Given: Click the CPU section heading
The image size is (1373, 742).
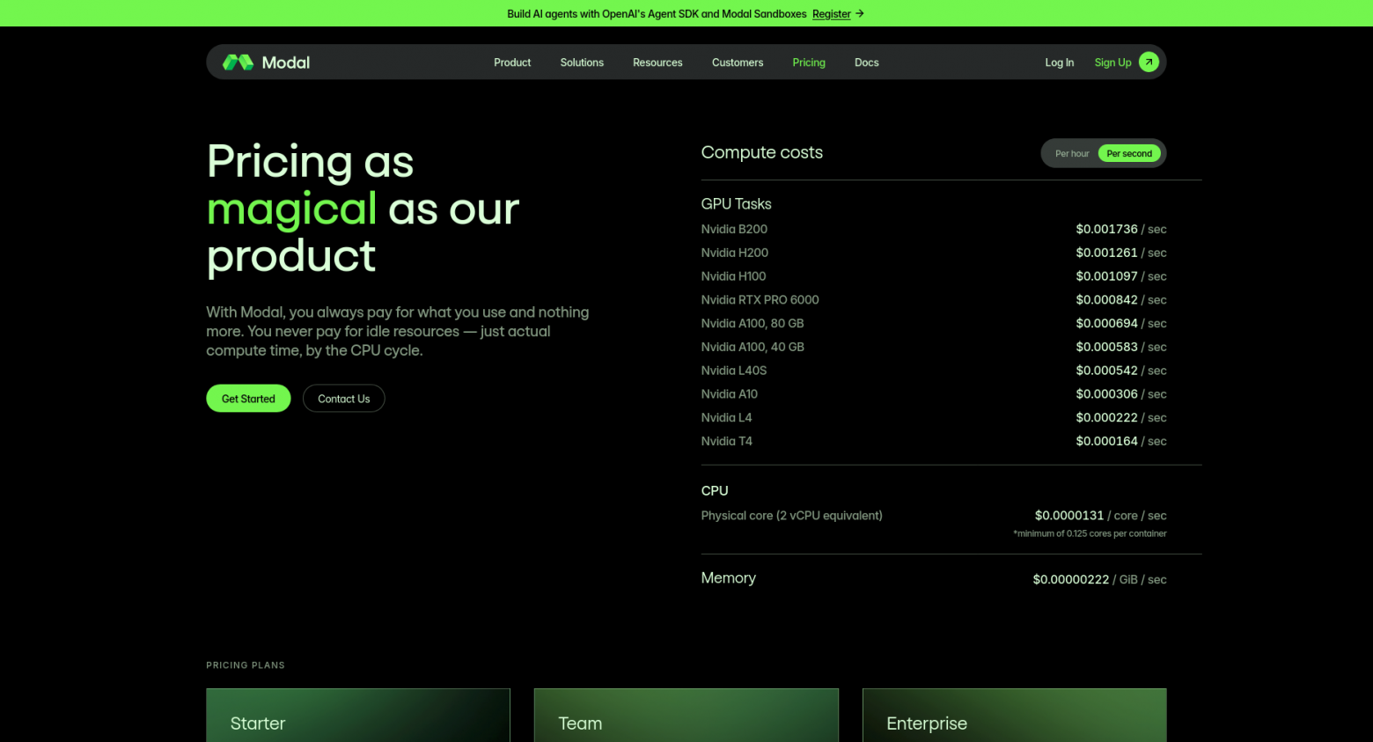Looking at the screenshot, I should coord(715,491).
